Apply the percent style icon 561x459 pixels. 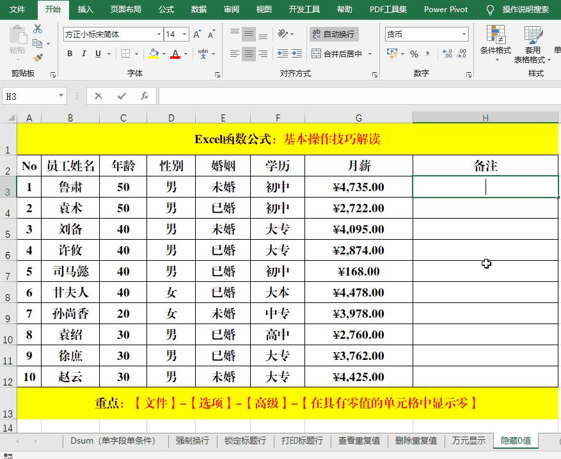[x=415, y=54]
